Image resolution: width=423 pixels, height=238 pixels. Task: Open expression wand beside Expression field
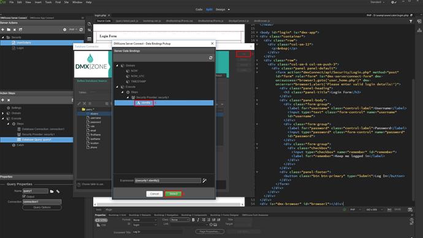[x=205, y=180]
